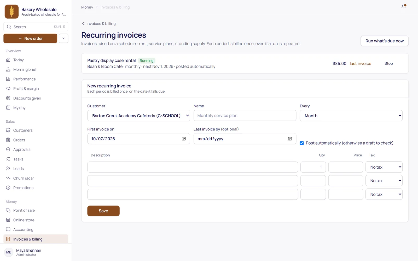Click the Today home icon
Screen dimensions: 418x261
8,60
